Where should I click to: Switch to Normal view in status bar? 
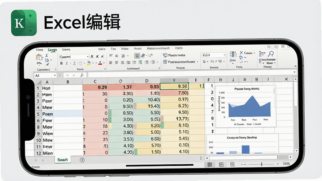[209, 165]
